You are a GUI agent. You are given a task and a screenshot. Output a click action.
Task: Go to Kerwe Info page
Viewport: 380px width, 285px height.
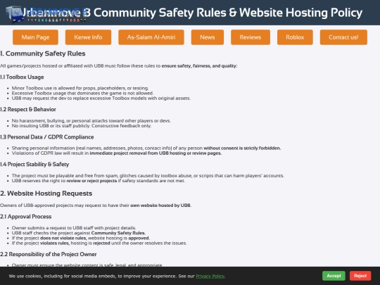88,37
